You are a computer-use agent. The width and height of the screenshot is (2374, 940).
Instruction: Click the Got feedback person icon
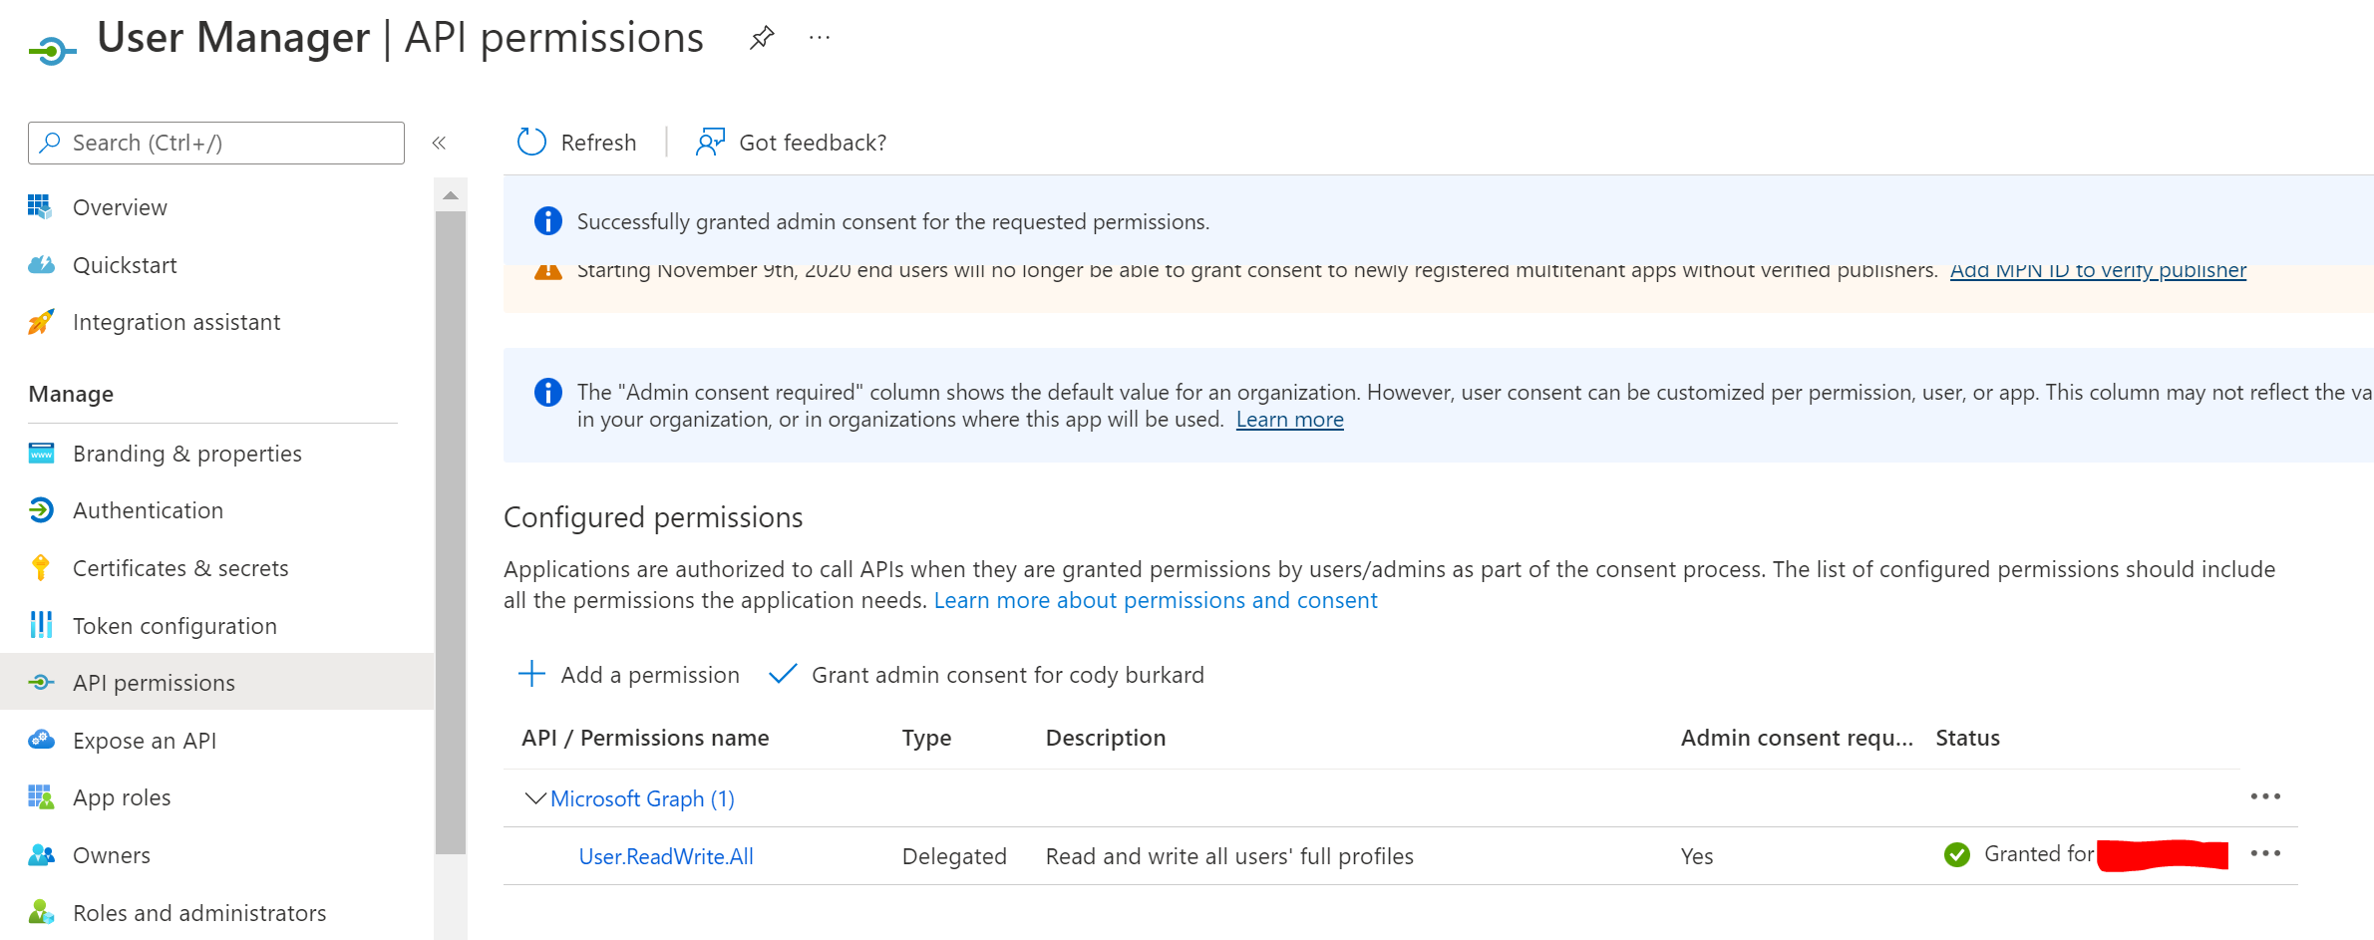(710, 142)
